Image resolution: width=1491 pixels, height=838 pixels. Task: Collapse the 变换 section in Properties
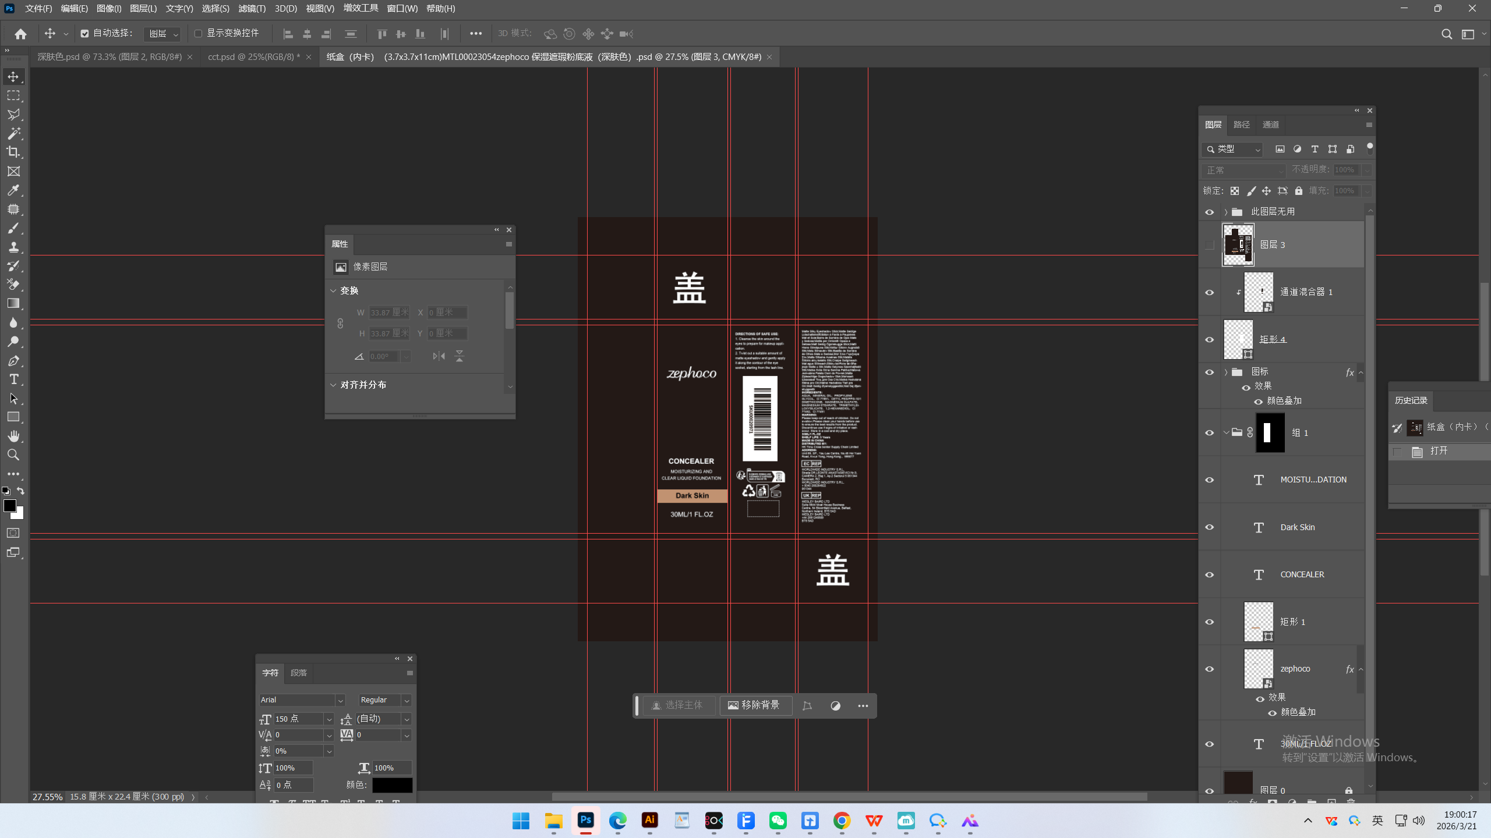coord(333,290)
